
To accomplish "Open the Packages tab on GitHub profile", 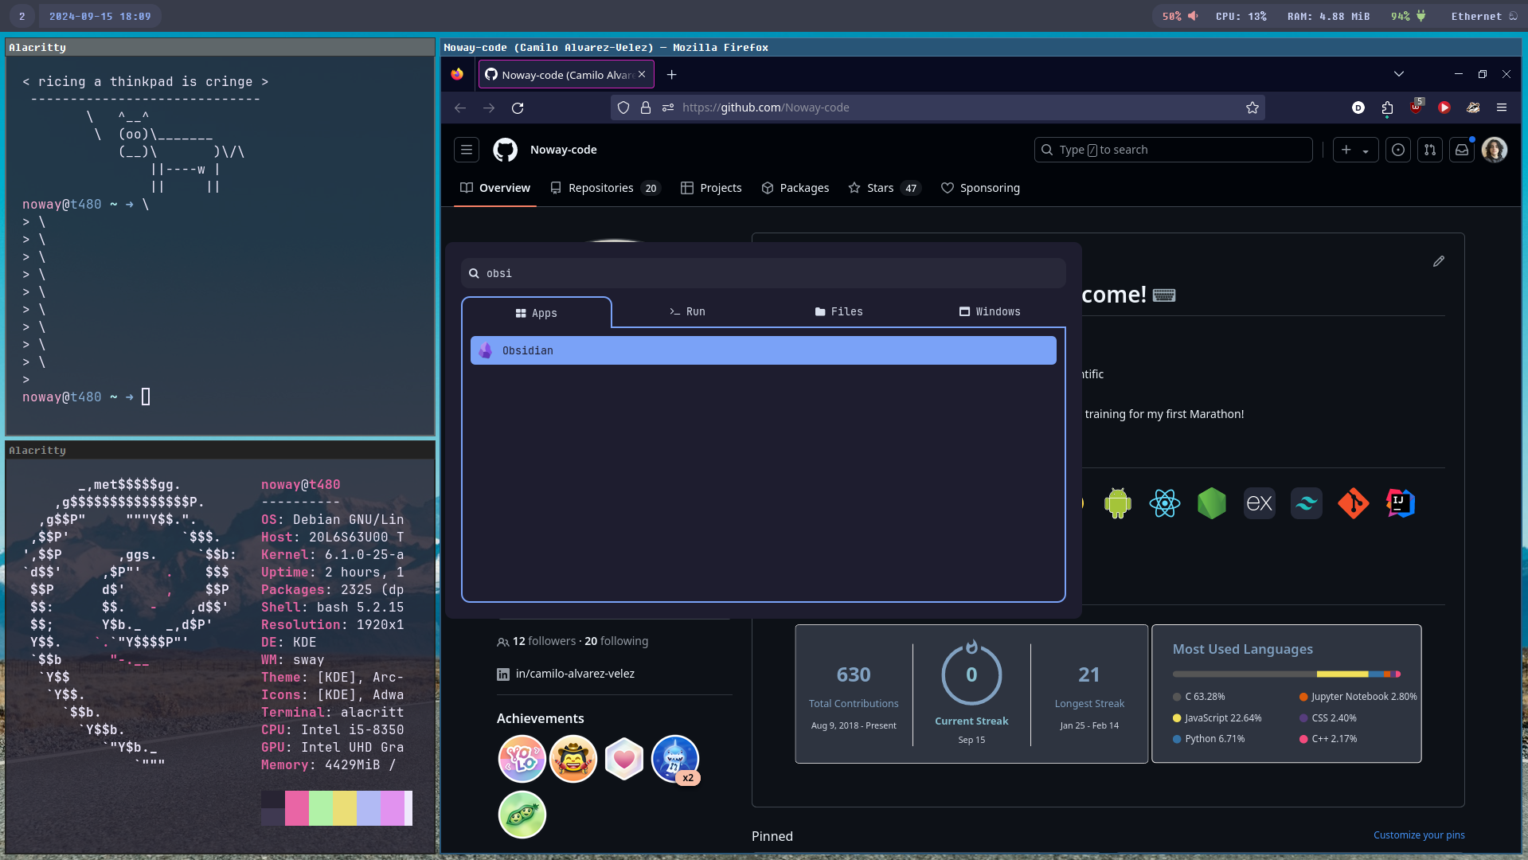I will coord(795,188).
